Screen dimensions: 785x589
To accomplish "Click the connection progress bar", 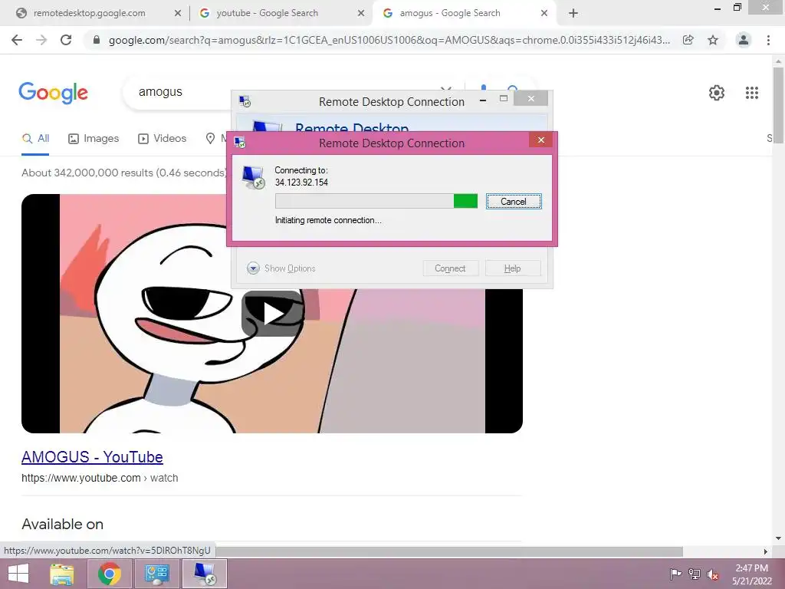I will [x=376, y=202].
